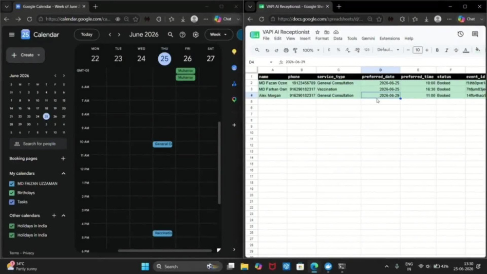This screenshot has width=487, height=274.
Task: Toggle Birthdays calendar checkbox
Action: pos(12,193)
